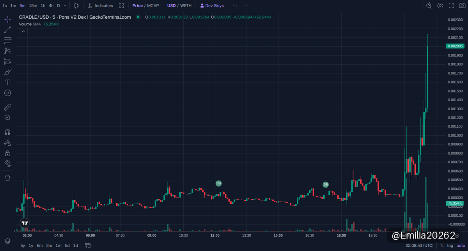Viewport: 468px width, 251px height.
Task: Enter fullscreen chart mode
Action: (451, 6)
